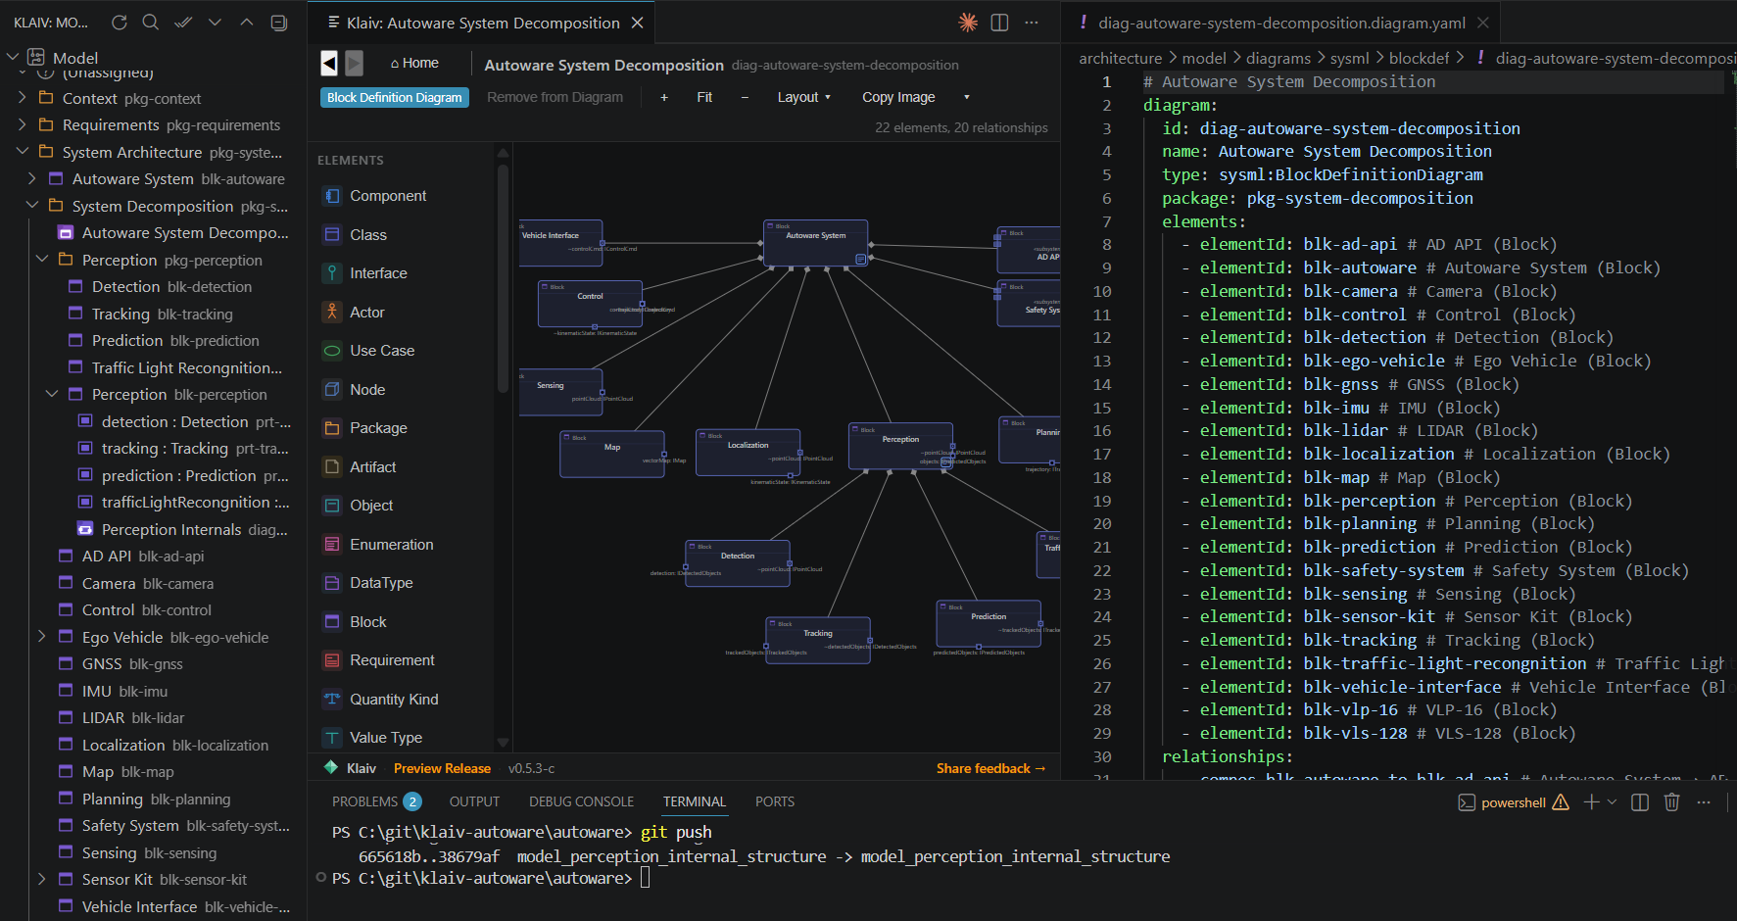1737x921 pixels.
Task: Expand the Ego Vehicle block
Action: [41, 637]
